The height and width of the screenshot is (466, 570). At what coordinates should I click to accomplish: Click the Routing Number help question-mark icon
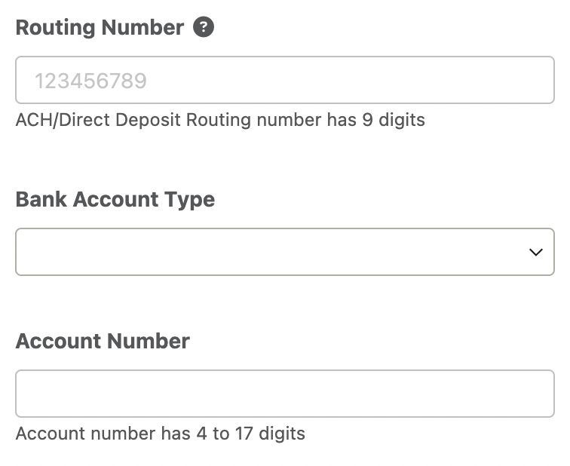tap(204, 27)
